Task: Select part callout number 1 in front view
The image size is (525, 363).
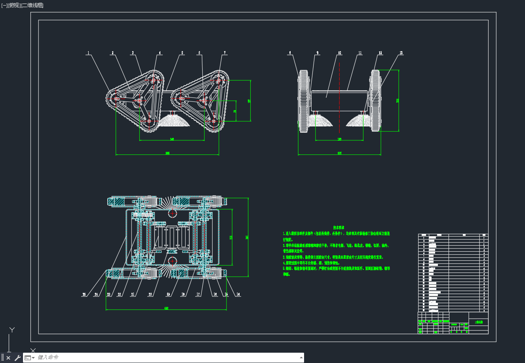Action: 89,53
